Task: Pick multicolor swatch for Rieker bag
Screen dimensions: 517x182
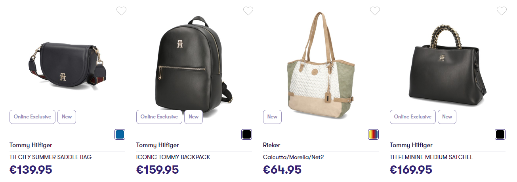Action: (x=374, y=134)
